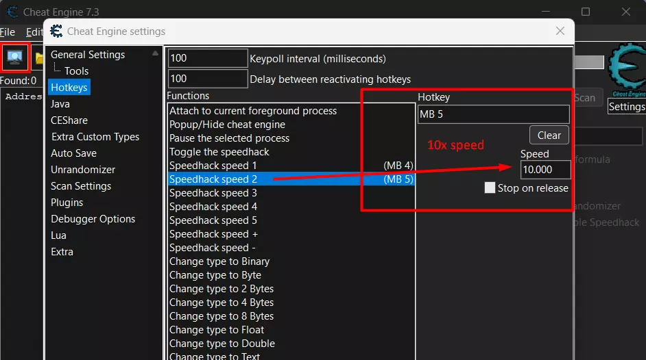Screen dimensions: 646x360
Task: Select Speedhack speed + function
Action: (291, 234)
